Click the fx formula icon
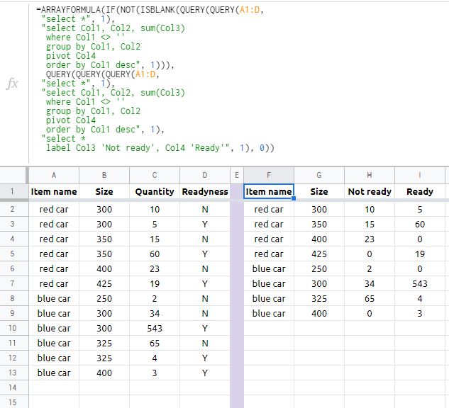449x408 pixels. pyautogui.click(x=12, y=84)
